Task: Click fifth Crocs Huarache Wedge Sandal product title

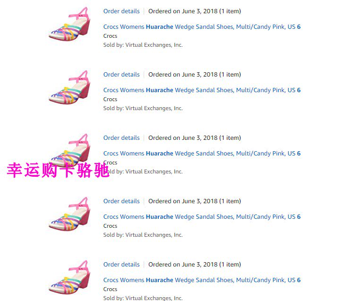Action: [202, 280]
